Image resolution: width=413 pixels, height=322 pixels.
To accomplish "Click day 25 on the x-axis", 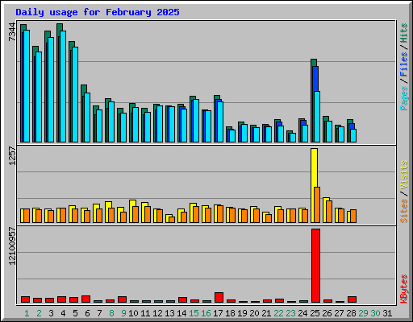I will (315, 313).
